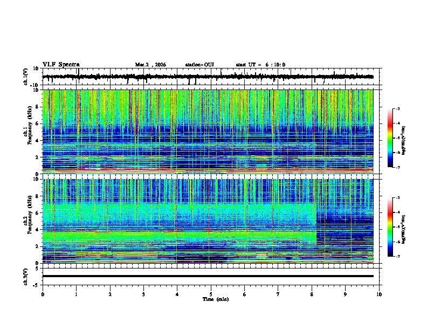Click the "6" kHz tick on ch.2 spectrogram
The width and height of the screenshot is (427, 330).
[x=38, y=213]
